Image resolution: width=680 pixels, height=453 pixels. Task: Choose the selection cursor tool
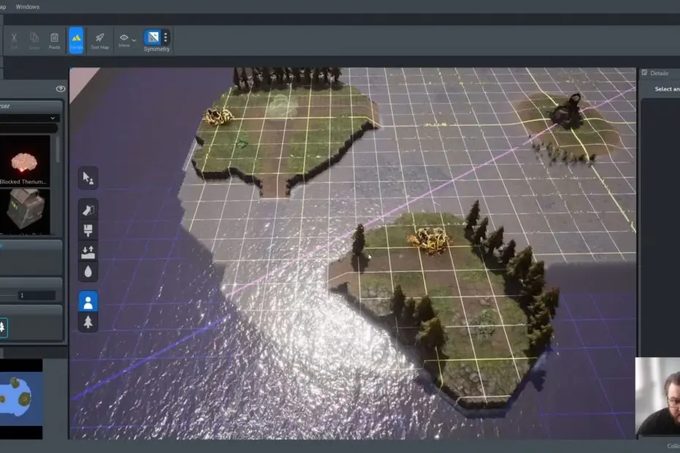pyautogui.click(x=88, y=178)
